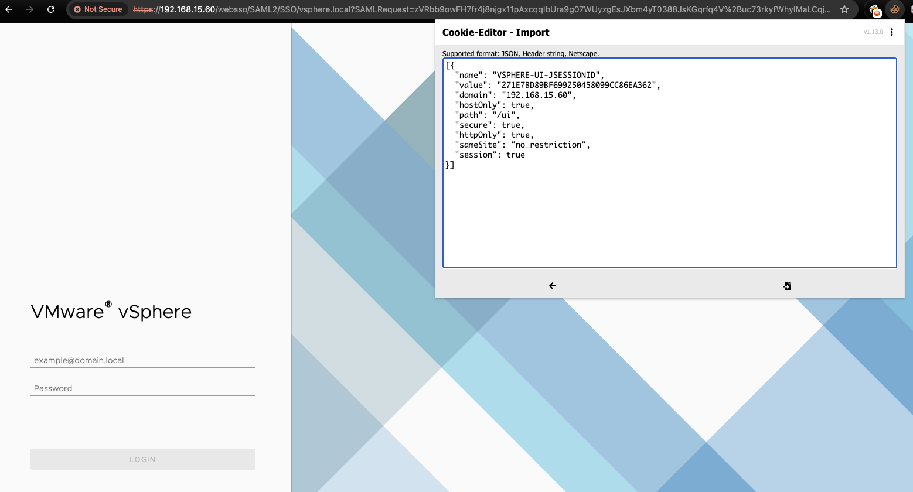Click the 'Supported format: JSON, Header string, Netscape.' text
913x492 pixels.
click(x=520, y=53)
